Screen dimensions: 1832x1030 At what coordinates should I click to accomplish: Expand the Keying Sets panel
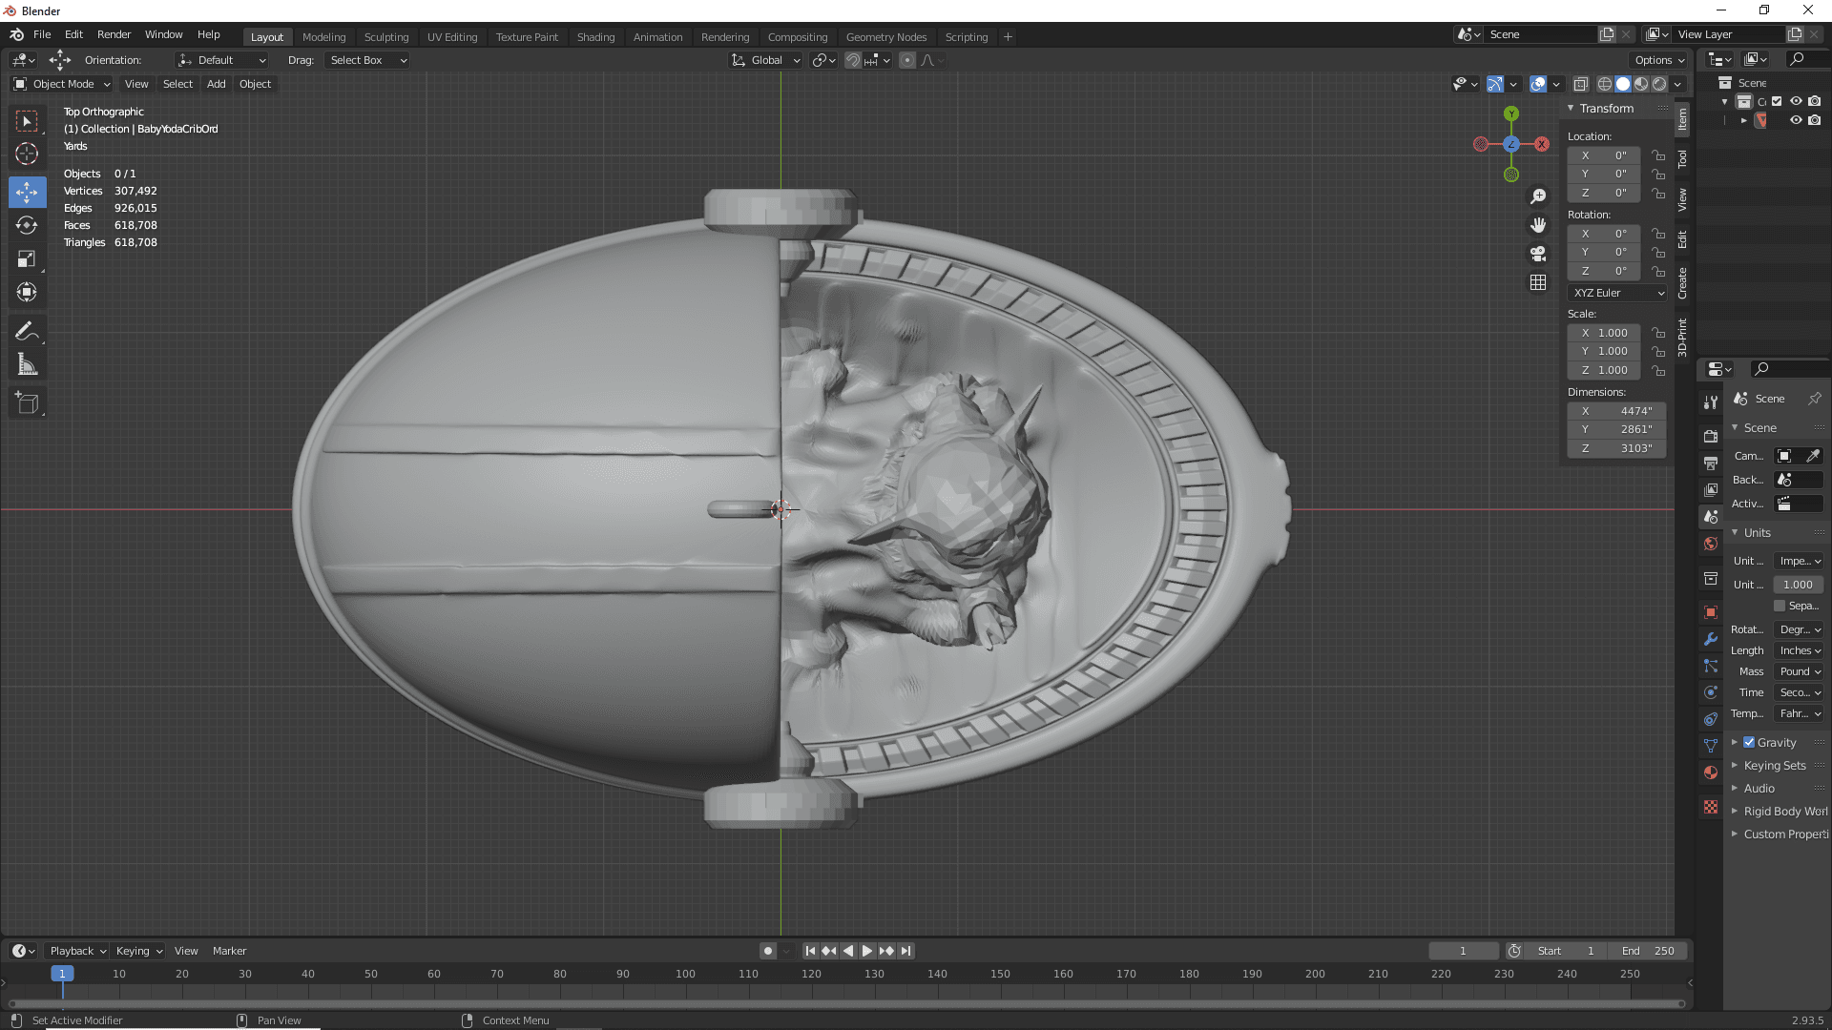tap(1774, 765)
